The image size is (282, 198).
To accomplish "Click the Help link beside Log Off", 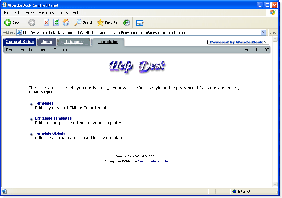I will tap(248, 50).
